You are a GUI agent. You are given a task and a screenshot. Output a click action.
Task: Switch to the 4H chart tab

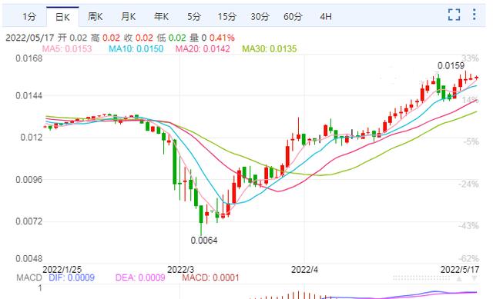coord(326,17)
